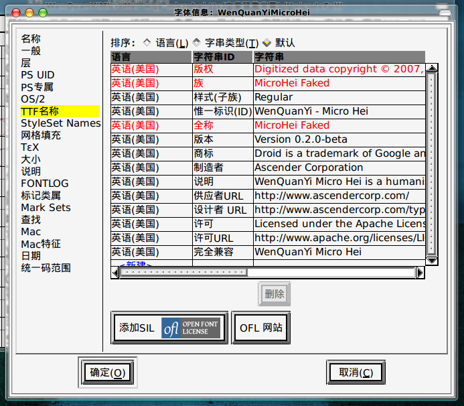Click 英语(美国) language in 版本 row

pyautogui.click(x=151, y=139)
